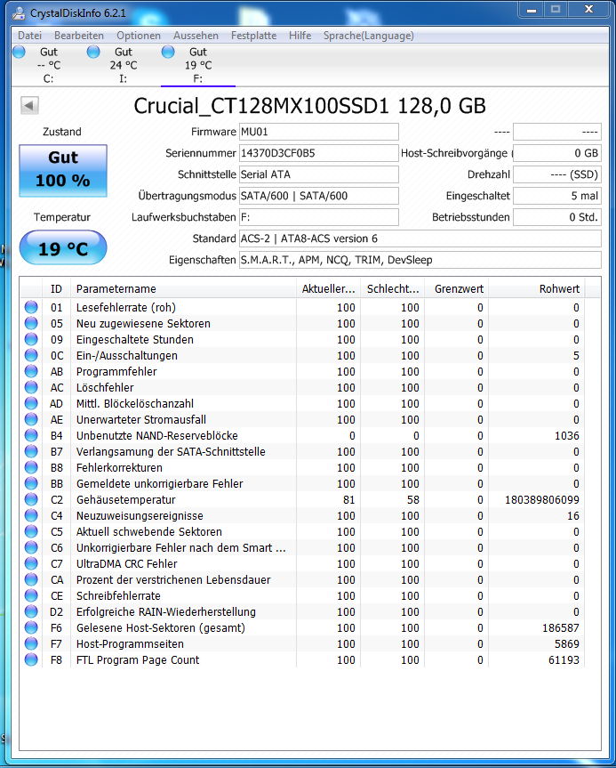Click the raw value 180389806099

[542, 500]
